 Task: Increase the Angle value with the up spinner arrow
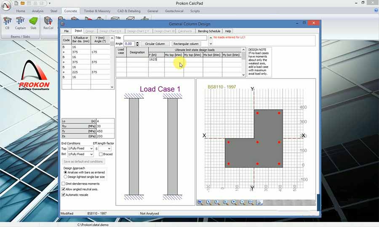tap(137, 42)
